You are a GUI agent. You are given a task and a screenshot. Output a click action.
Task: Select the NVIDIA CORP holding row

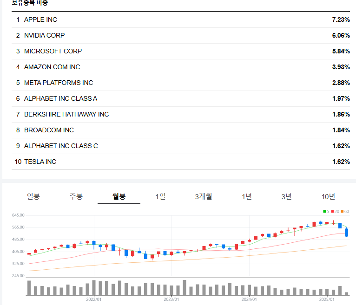[x=181, y=36]
